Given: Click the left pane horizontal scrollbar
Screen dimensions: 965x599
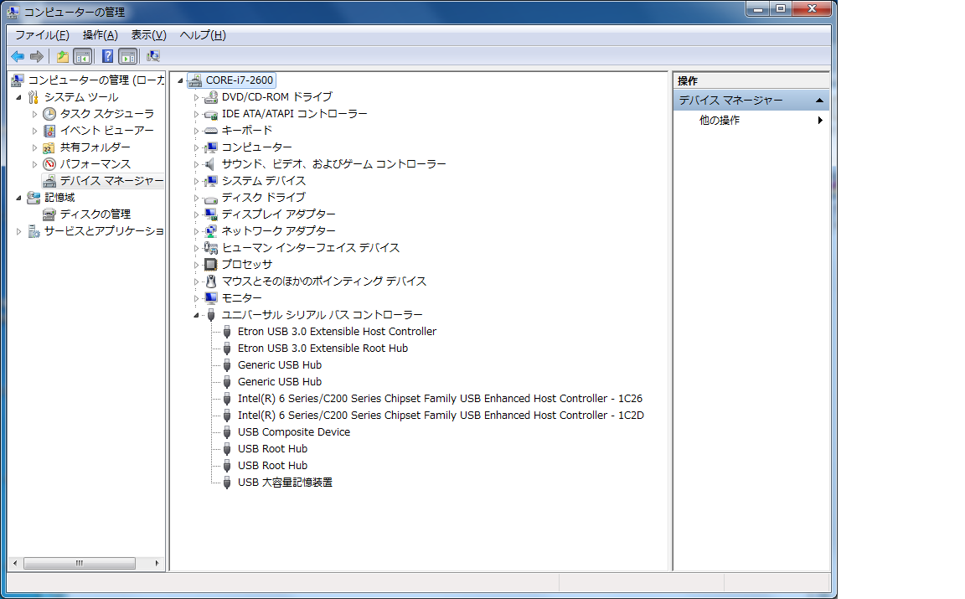Looking at the screenshot, I should (80, 563).
